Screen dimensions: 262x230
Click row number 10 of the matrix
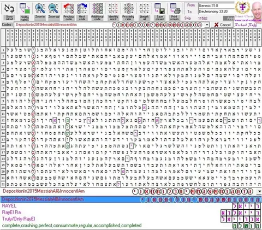[x=3, y=108]
